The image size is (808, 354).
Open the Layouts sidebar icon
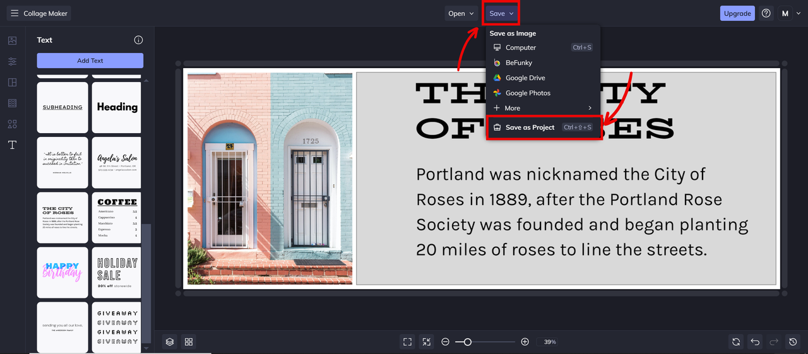pos(12,82)
